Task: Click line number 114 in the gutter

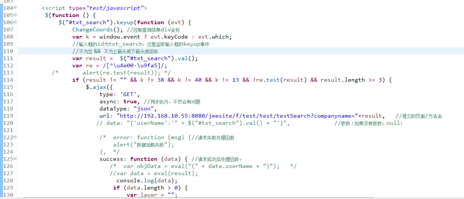Action: tap(8, 80)
